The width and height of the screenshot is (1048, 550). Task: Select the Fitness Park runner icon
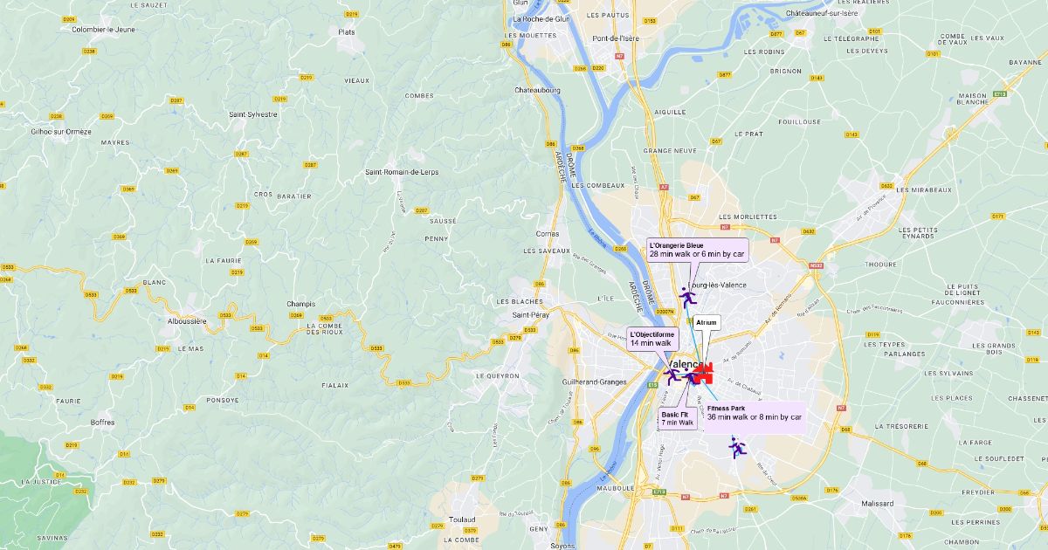(x=738, y=449)
